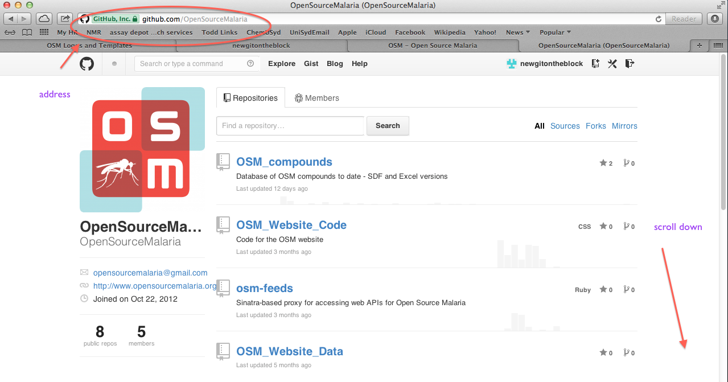The width and height of the screenshot is (728, 382).
Task: Click the 8 public repos count
Action: tap(100, 335)
